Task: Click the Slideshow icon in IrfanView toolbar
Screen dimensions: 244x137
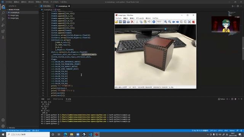Action: [x=120, y=22]
